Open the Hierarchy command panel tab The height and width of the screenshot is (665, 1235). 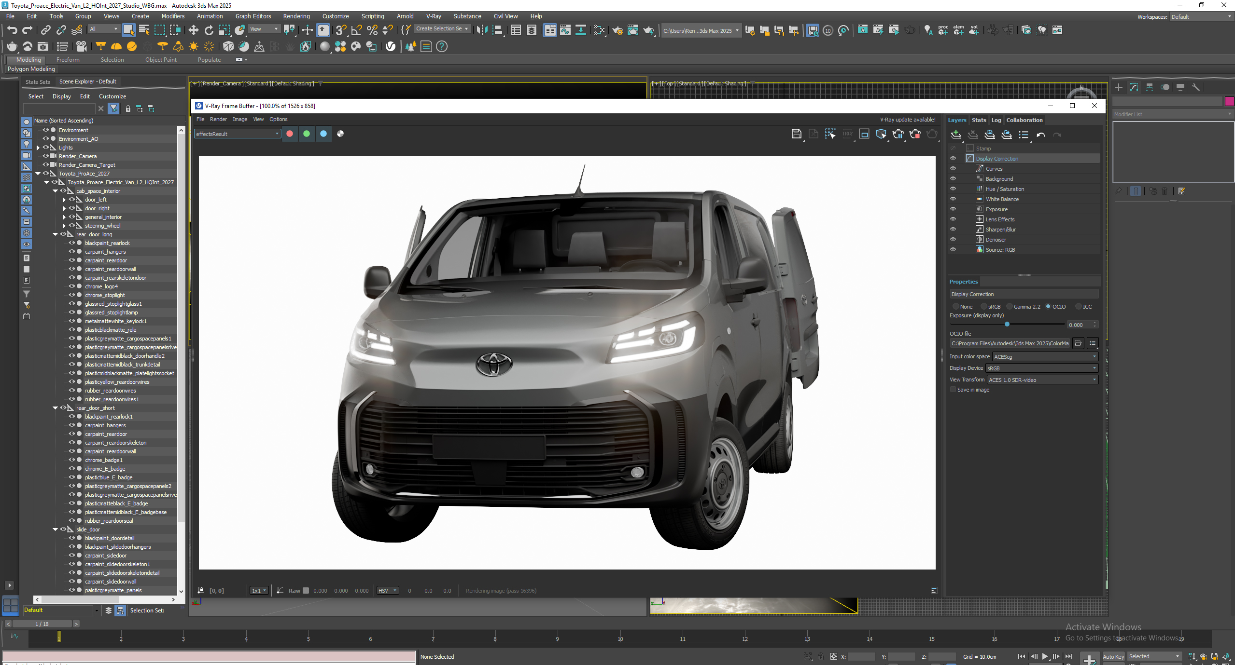(x=1150, y=87)
